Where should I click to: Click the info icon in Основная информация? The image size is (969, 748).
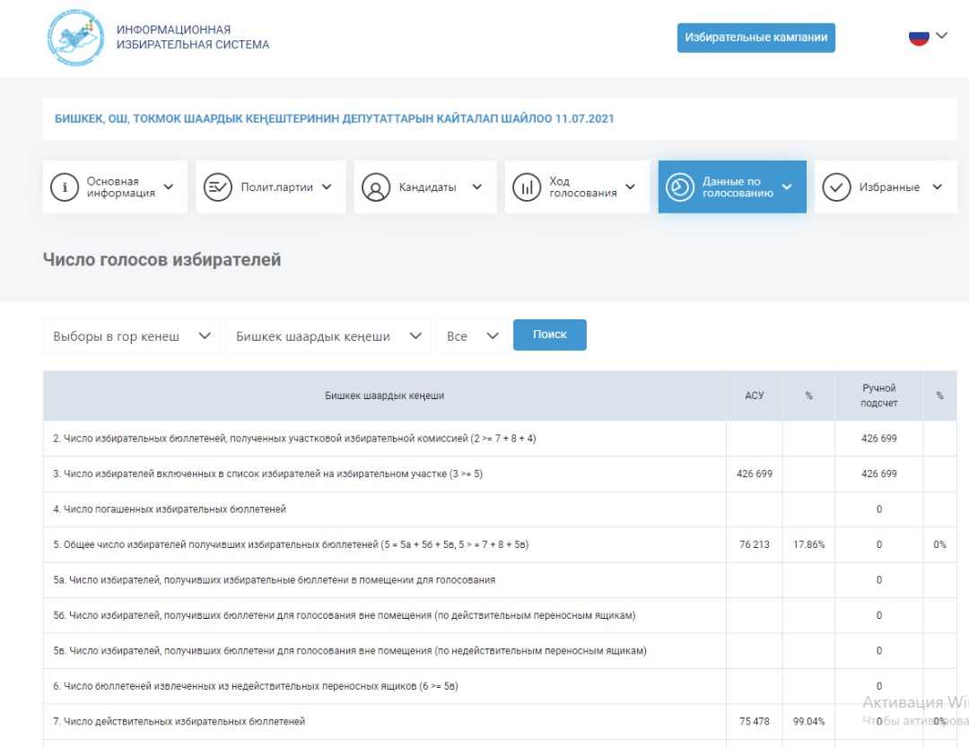[65, 187]
